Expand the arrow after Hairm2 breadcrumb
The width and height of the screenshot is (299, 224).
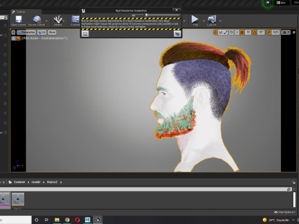(x=61, y=182)
